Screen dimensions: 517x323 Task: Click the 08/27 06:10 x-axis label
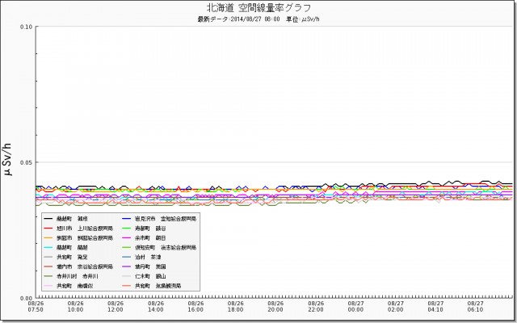(x=476, y=307)
